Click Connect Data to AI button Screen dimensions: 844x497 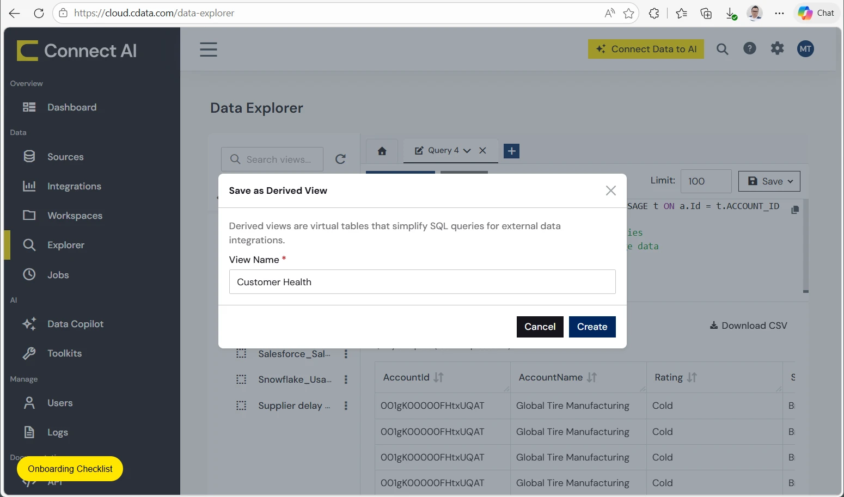(x=646, y=49)
